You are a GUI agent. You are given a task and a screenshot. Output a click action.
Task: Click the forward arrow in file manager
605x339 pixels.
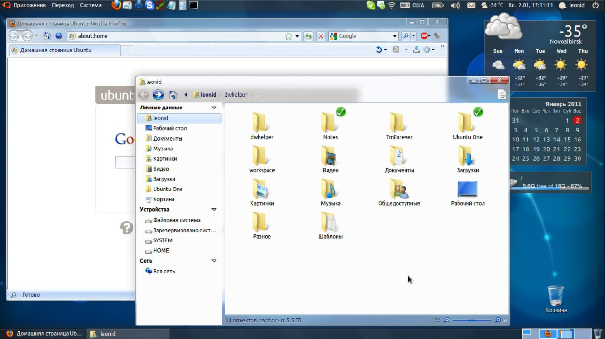(158, 95)
